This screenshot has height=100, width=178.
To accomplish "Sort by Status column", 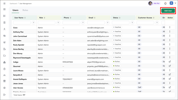I will pyautogui.click(x=120, y=18).
